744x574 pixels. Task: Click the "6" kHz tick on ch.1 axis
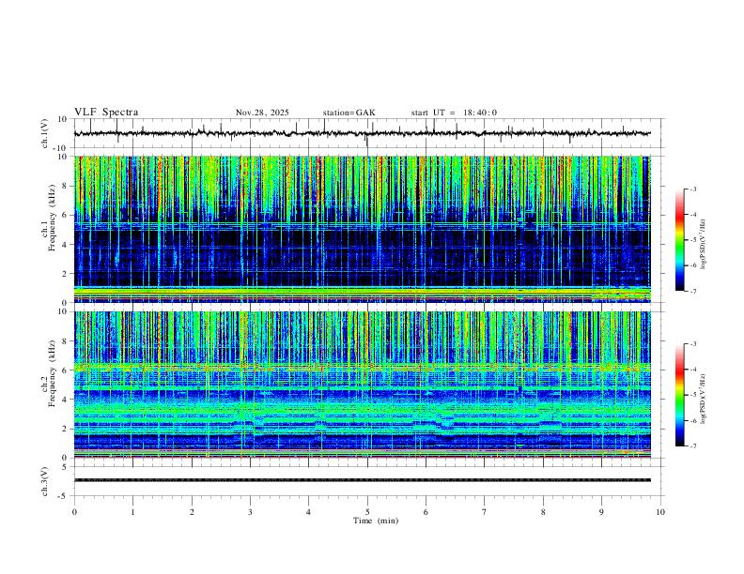65,215
